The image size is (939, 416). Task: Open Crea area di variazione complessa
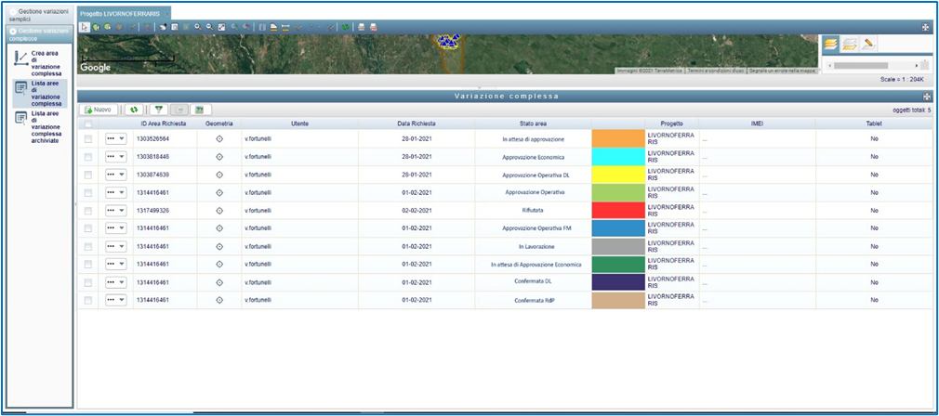(x=45, y=63)
